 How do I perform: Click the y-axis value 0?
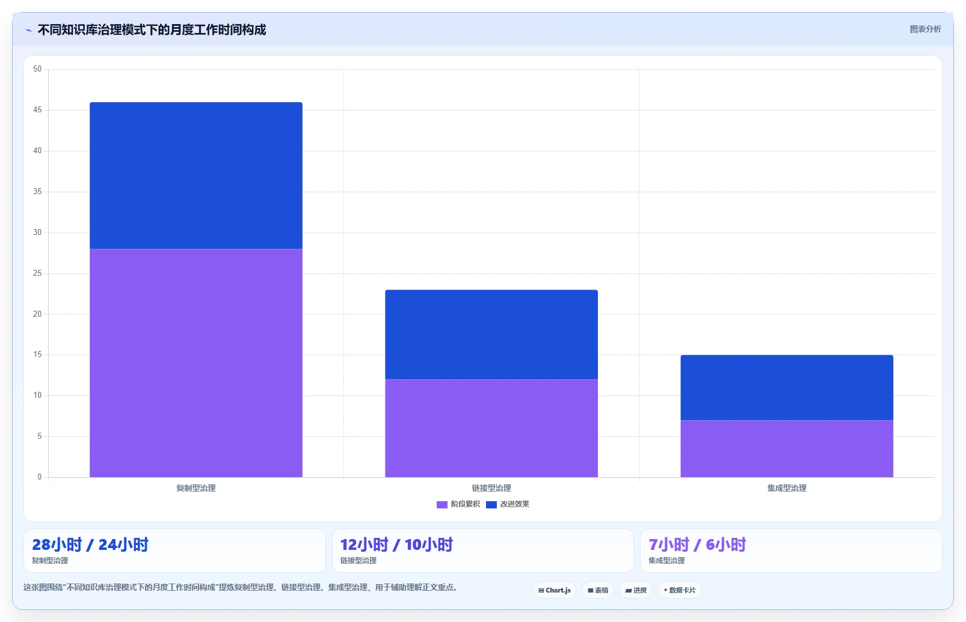pyautogui.click(x=40, y=477)
